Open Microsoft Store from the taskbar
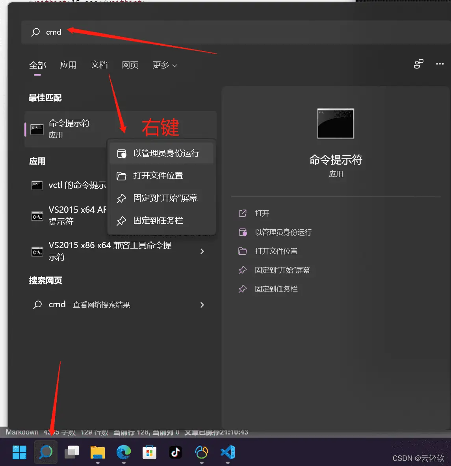 click(x=149, y=453)
